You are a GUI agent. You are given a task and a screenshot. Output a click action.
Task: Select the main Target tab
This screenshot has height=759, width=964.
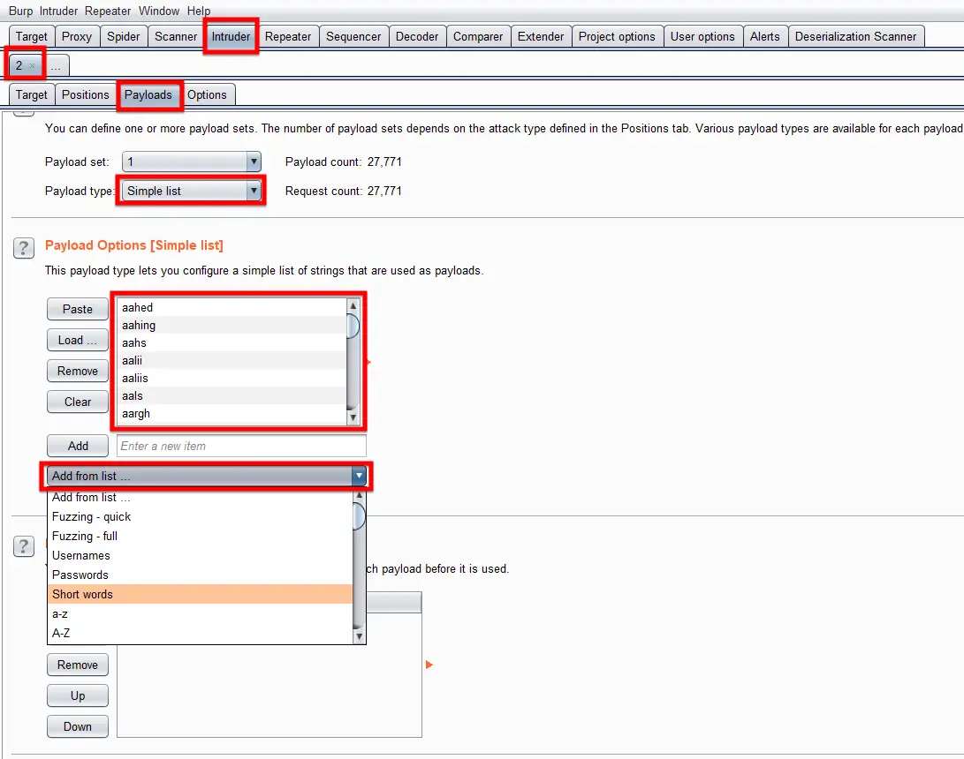(x=31, y=37)
